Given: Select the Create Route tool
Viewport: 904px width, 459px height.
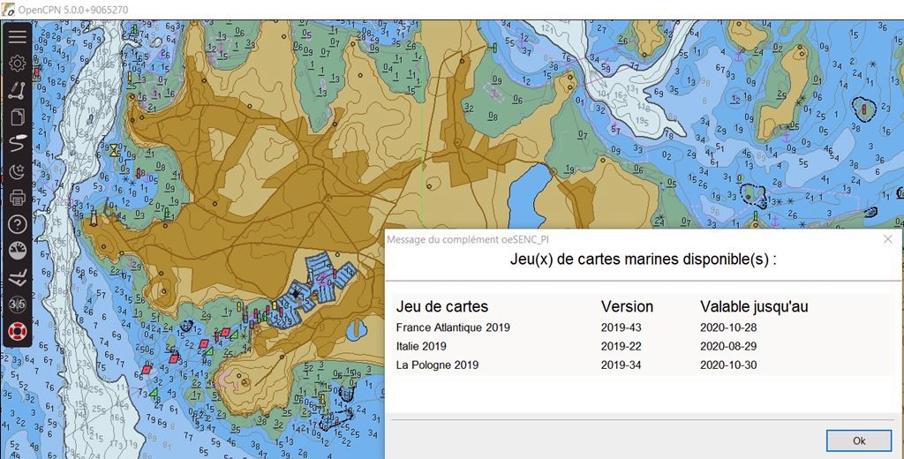Looking at the screenshot, I should coord(18,91).
